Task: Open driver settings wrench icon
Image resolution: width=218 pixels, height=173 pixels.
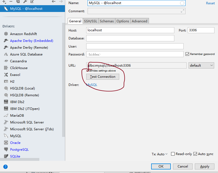Action: click(25, 2)
